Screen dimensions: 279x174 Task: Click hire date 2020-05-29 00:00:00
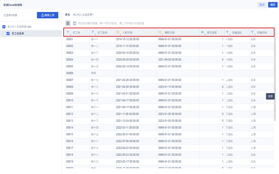click(x=128, y=60)
